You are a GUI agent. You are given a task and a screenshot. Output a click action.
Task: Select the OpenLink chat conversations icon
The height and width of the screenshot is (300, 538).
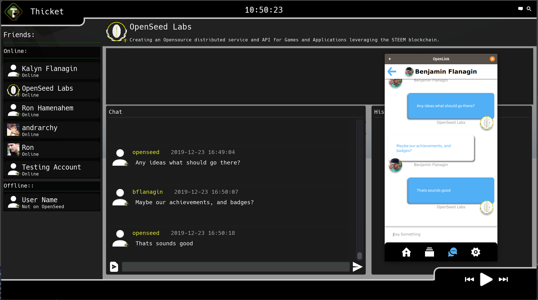[452, 252]
